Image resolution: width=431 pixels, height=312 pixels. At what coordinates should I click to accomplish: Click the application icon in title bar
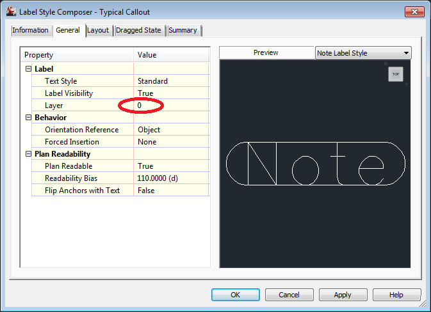click(11, 12)
